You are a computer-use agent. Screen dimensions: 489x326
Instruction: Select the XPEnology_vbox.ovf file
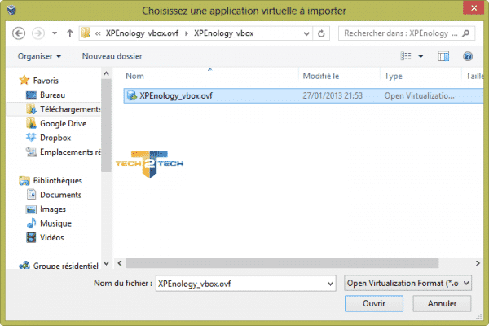coord(303,95)
